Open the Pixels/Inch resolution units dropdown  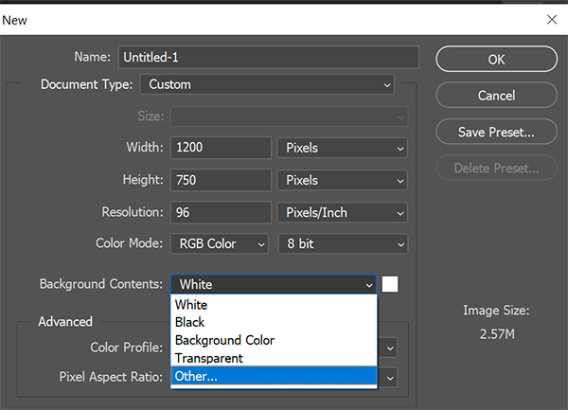coord(344,212)
